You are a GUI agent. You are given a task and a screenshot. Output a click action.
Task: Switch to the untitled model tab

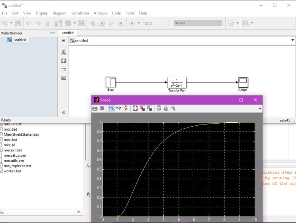[x=68, y=33]
